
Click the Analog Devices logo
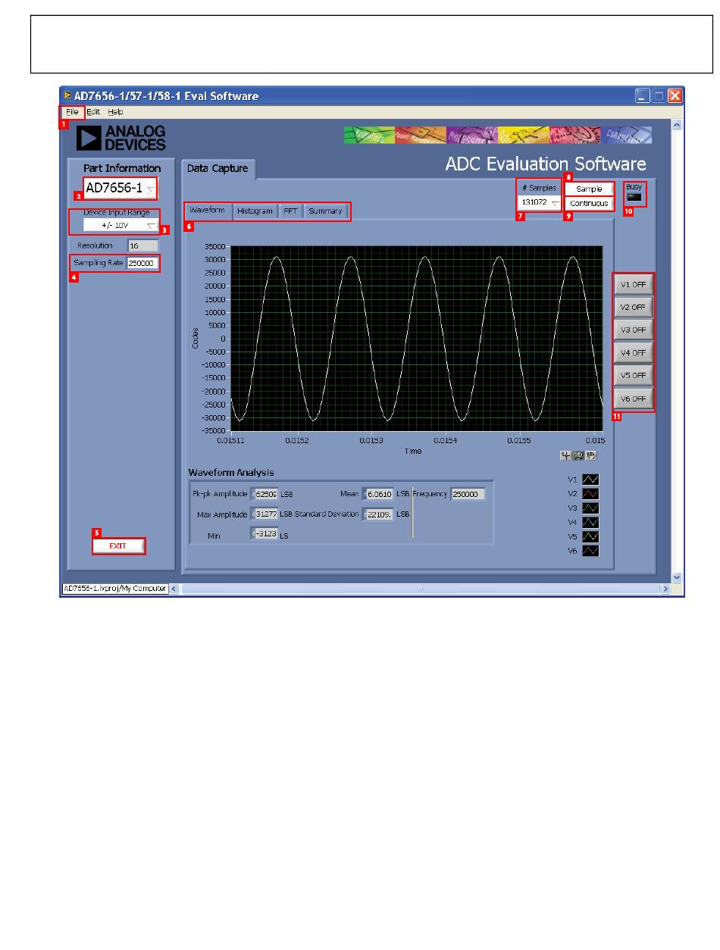121,138
